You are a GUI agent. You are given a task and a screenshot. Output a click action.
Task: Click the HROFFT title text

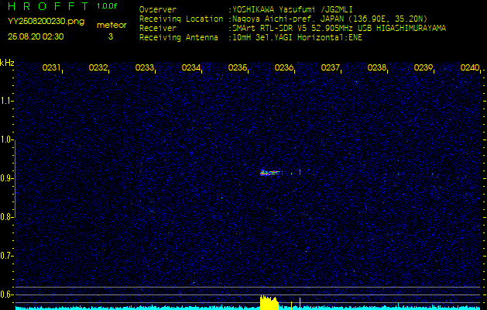coord(49,6)
